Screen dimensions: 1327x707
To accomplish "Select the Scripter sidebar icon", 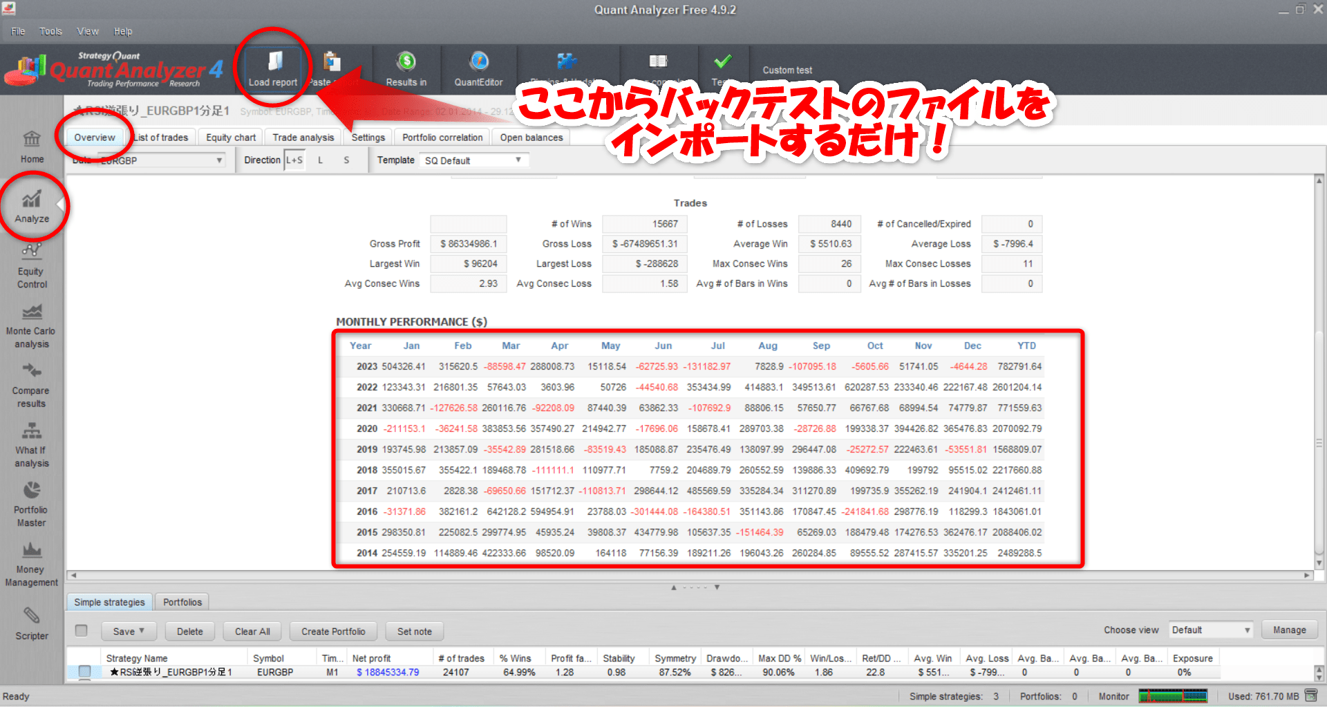I will pyautogui.click(x=31, y=621).
